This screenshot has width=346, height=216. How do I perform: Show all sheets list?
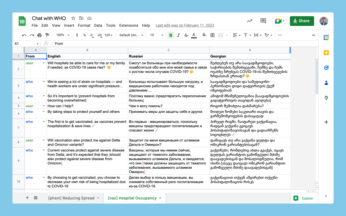pyautogui.click(x=36, y=198)
